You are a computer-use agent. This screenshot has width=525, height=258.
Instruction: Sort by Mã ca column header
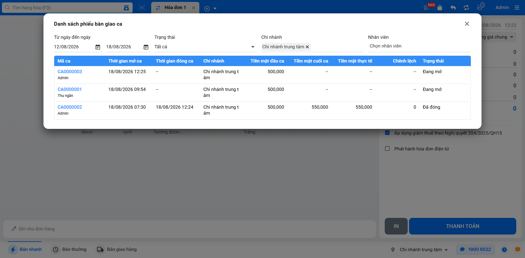(64, 61)
